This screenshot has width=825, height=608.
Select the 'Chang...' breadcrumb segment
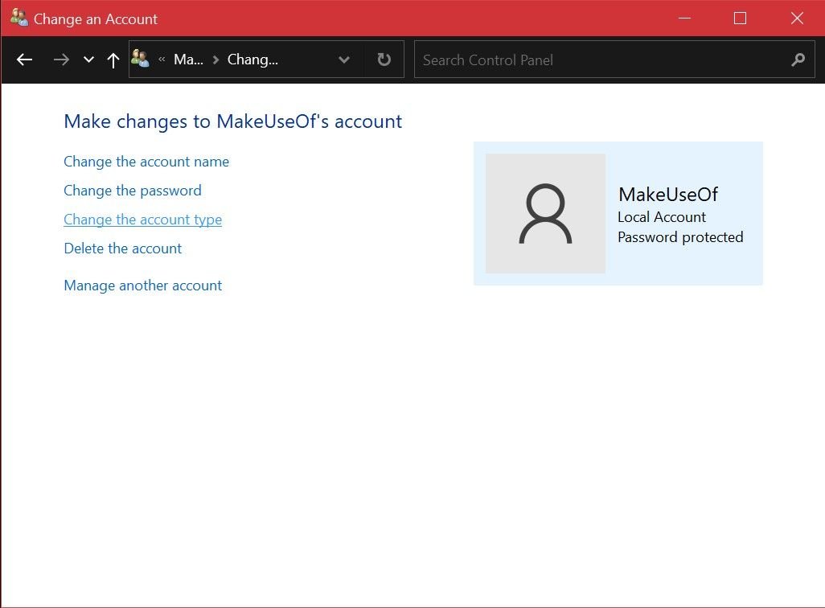pyautogui.click(x=252, y=60)
